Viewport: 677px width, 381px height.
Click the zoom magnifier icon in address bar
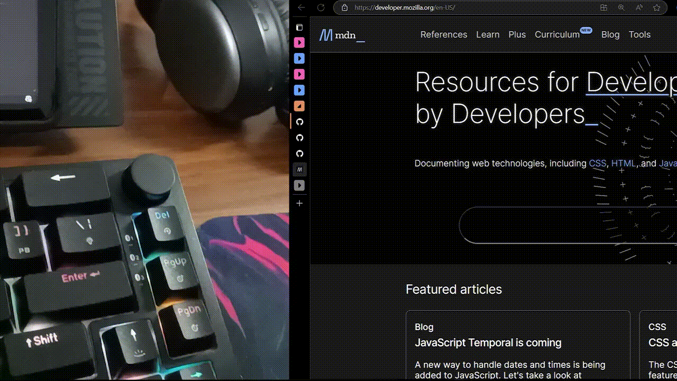621,8
